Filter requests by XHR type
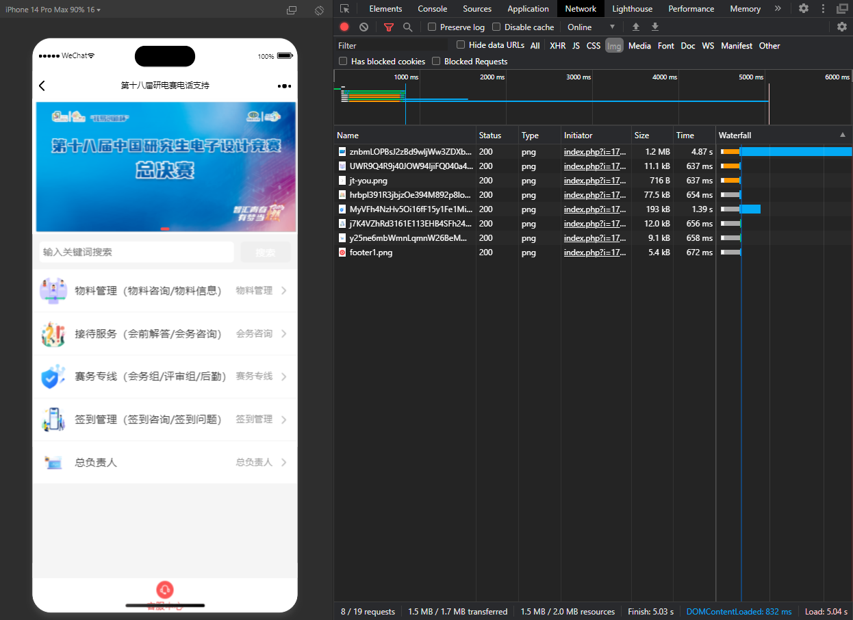The height and width of the screenshot is (620, 853). (558, 46)
